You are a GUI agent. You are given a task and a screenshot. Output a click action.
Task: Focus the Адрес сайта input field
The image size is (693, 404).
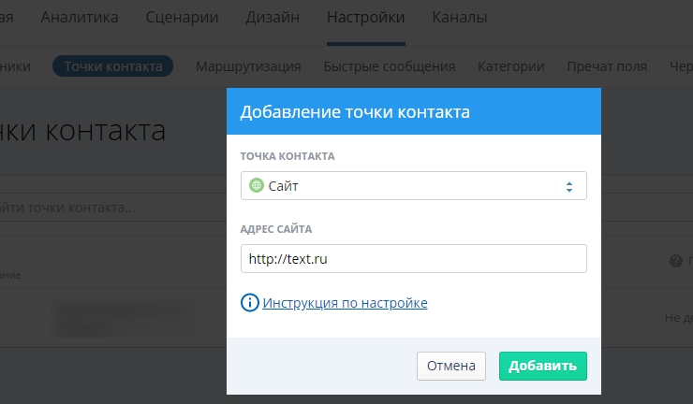coord(413,258)
